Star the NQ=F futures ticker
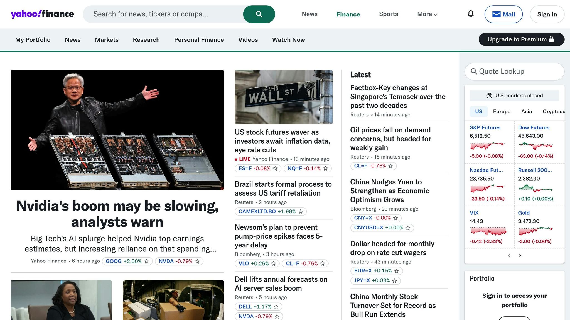Viewport: 570px width, 320px height. coord(326,169)
